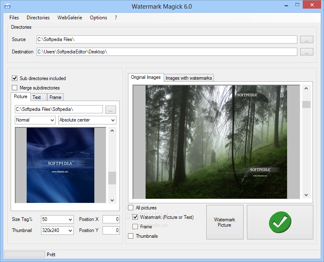Click the image preview scrollbar thumb
The width and height of the screenshot is (324, 262).
click(x=306, y=104)
